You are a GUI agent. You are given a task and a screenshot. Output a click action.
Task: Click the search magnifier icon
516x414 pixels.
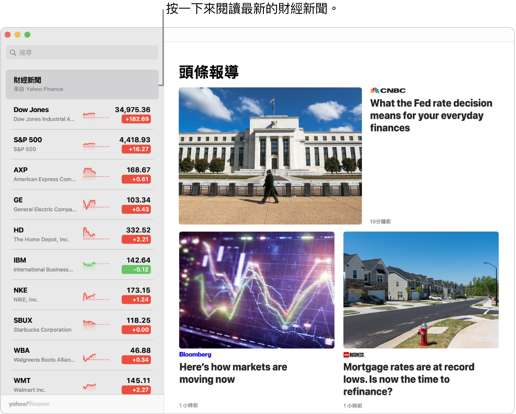[x=13, y=52]
